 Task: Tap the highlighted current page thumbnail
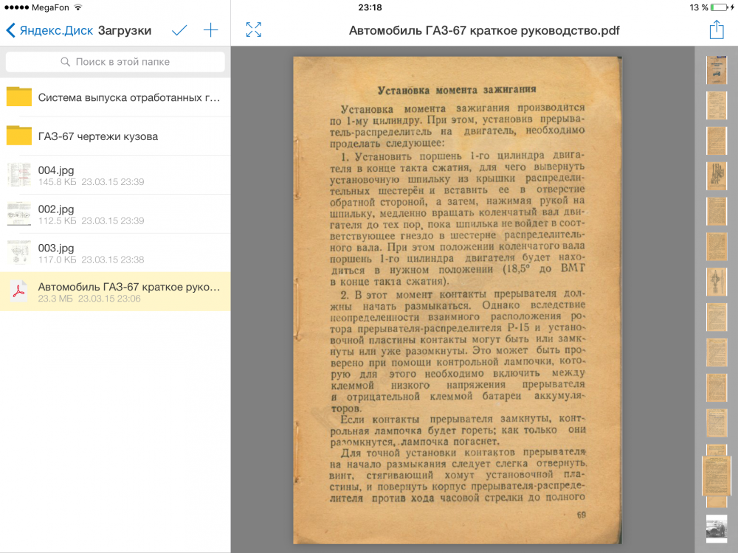click(x=716, y=476)
